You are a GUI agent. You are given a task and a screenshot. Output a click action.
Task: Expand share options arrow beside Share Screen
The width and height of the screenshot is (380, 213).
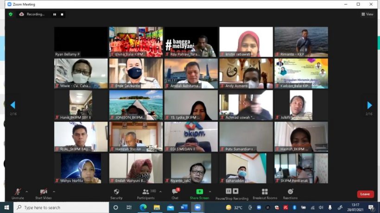[x=210, y=192]
